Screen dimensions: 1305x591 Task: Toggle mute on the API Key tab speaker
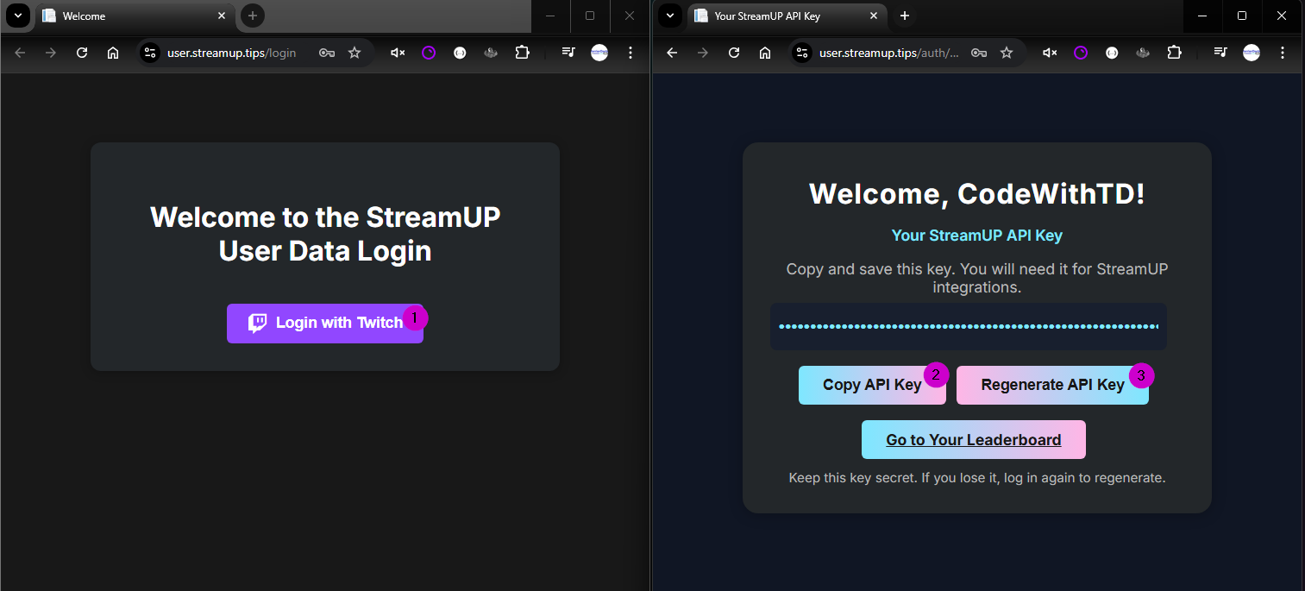[x=1049, y=53]
